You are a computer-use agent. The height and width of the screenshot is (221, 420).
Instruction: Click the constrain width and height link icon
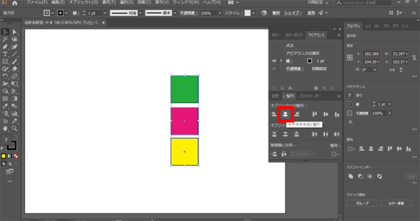(414, 57)
